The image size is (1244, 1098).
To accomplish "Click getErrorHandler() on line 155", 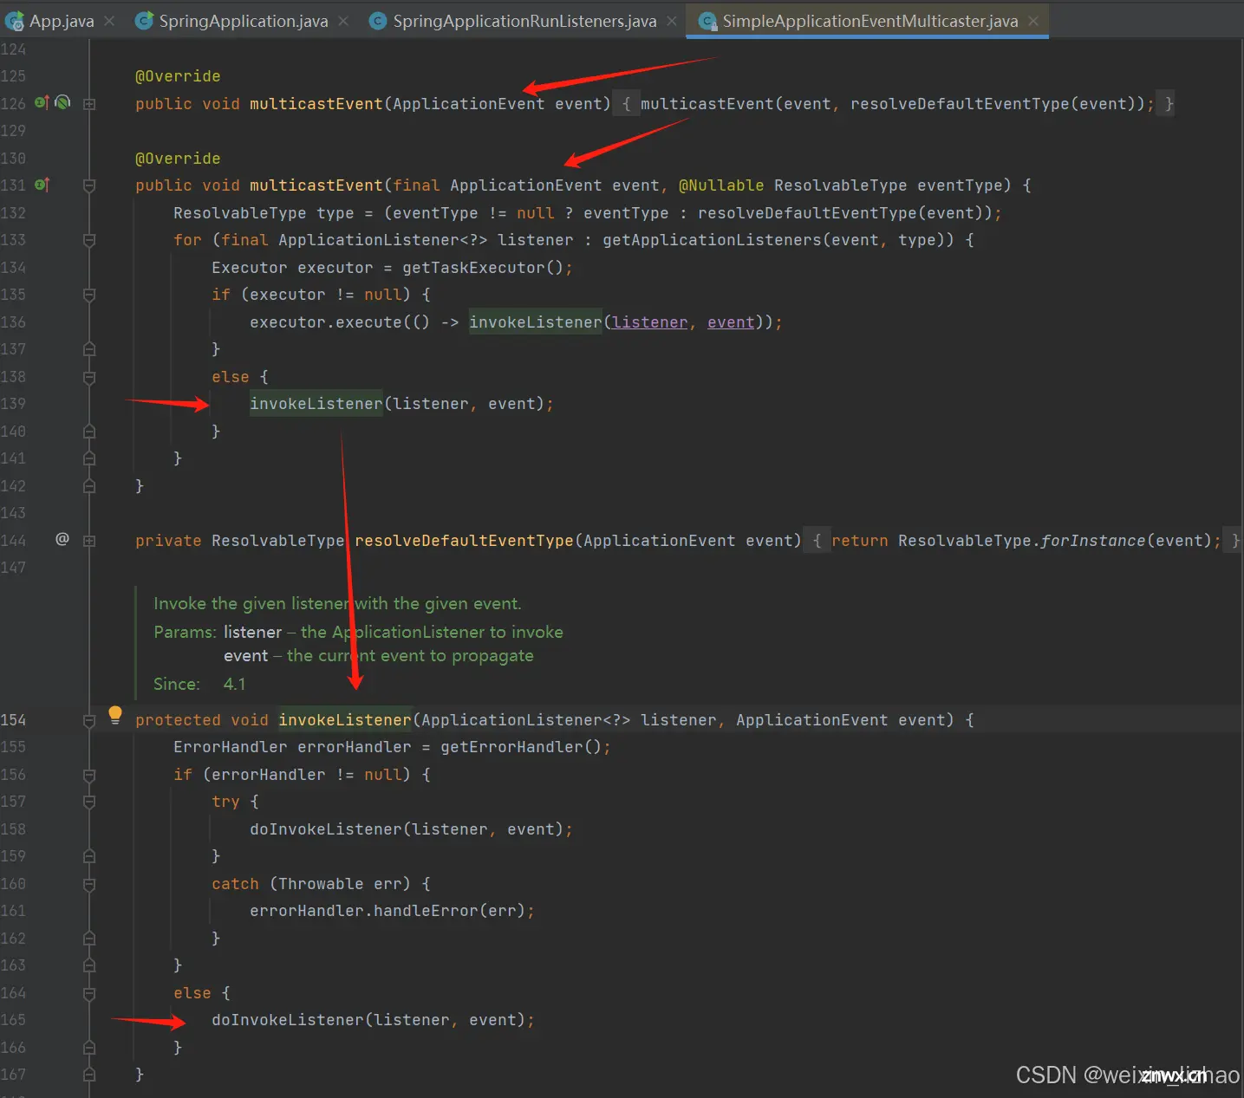I will click(x=521, y=746).
